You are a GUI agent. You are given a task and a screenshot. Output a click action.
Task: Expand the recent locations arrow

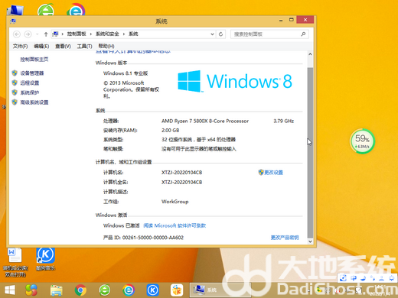[38, 34]
